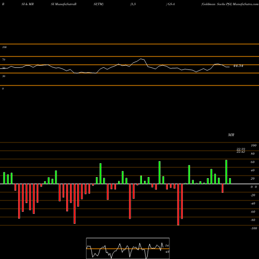Select the MR panel title label

tap(231, 135)
